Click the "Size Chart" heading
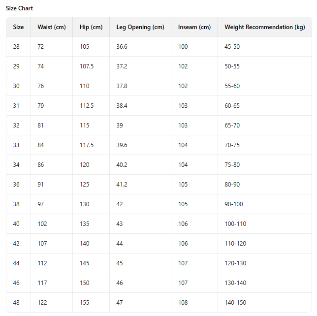The width and height of the screenshot is (317, 316). tap(20, 8)
